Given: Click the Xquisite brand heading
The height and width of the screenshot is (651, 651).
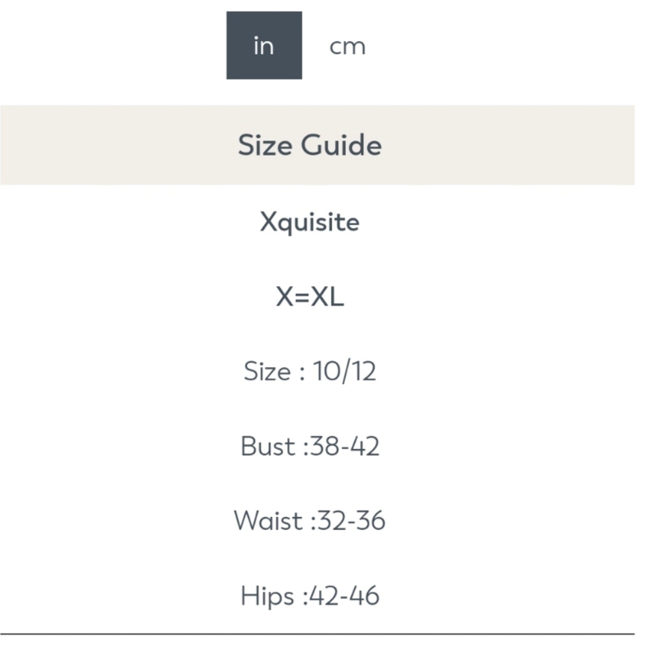Looking at the screenshot, I should click(x=310, y=223).
